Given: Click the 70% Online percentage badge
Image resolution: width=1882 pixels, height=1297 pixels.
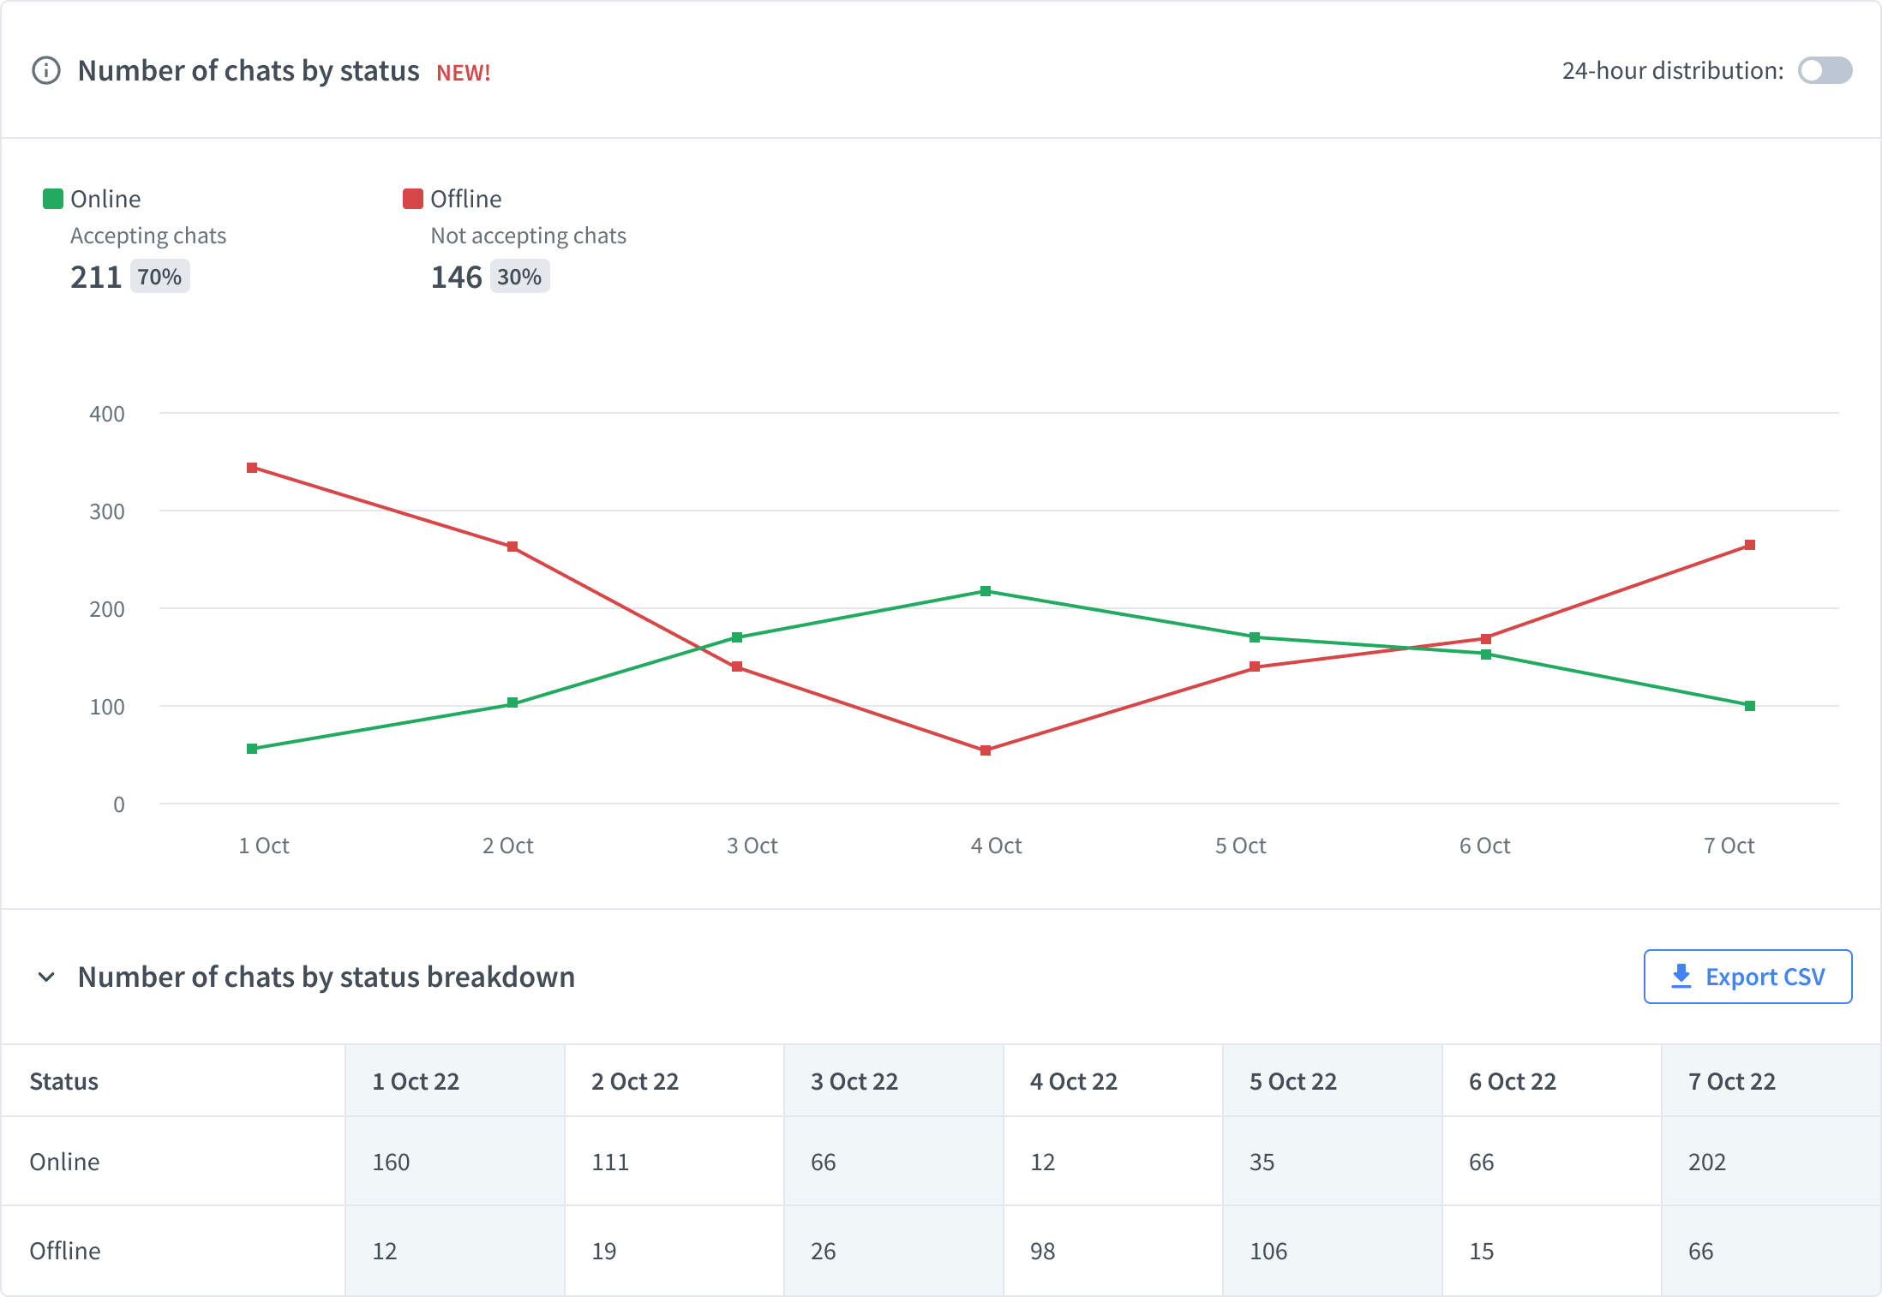Looking at the screenshot, I should click(160, 277).
